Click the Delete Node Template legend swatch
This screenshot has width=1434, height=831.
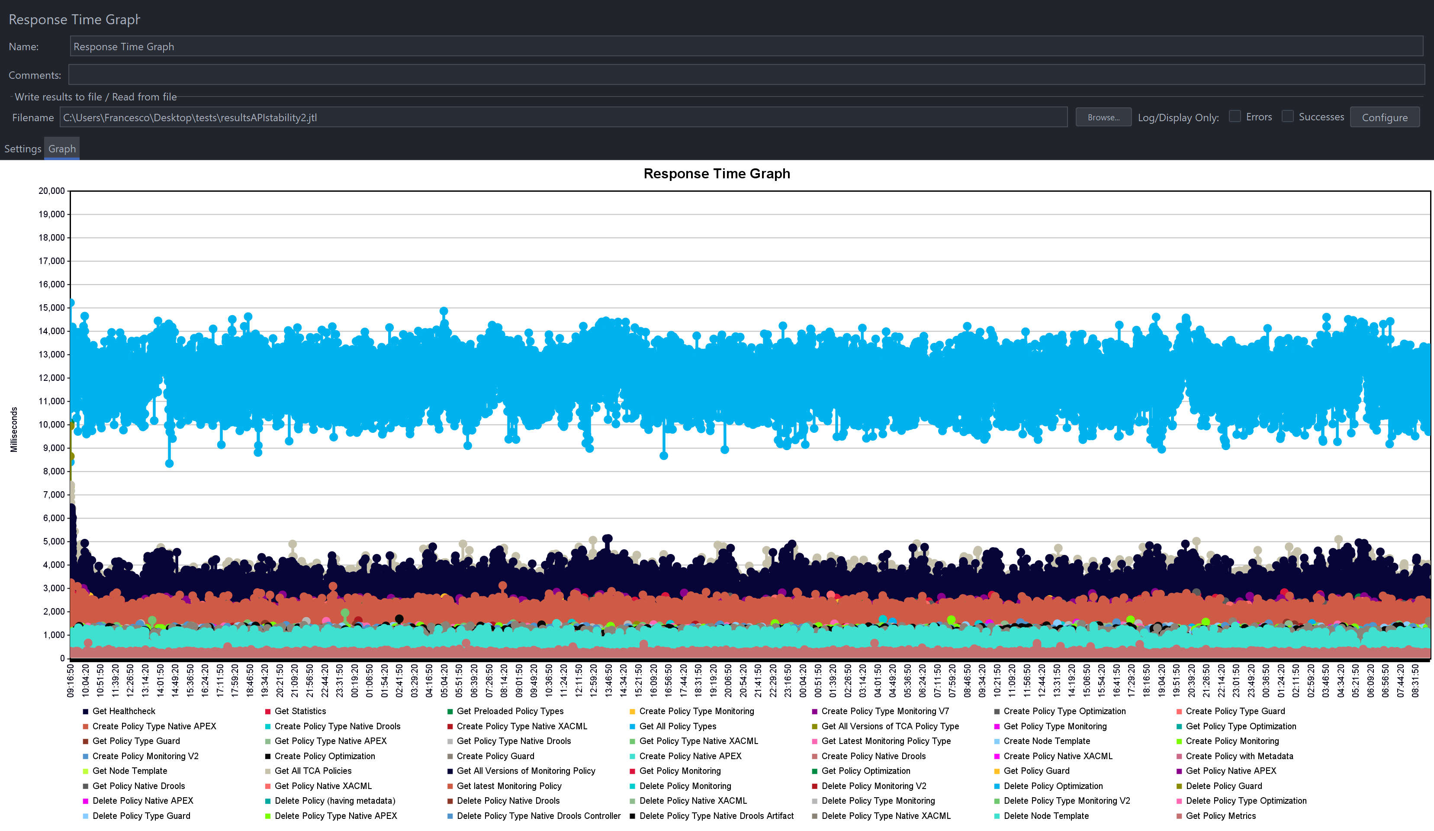tap(997, 816)
